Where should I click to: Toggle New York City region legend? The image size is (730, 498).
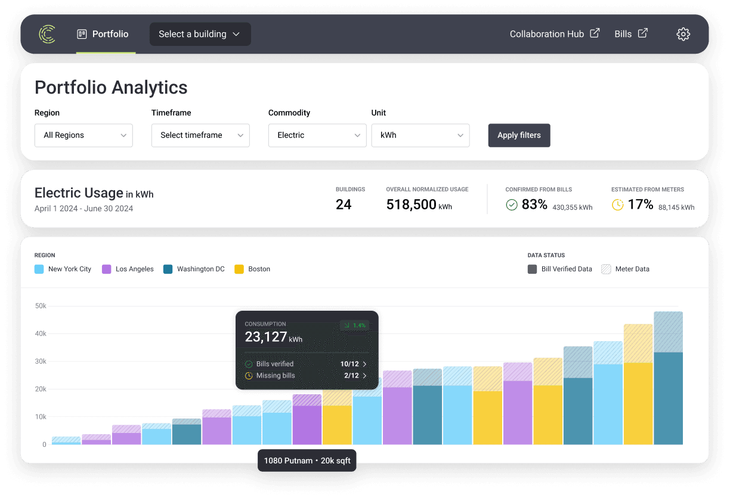point(63,269)
